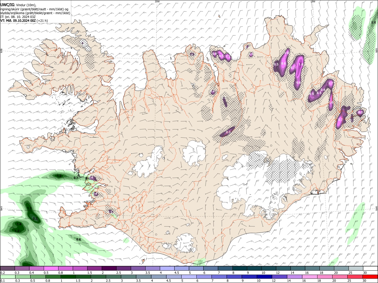Click the '4.5' label in upper legend row

click(177, 273)
